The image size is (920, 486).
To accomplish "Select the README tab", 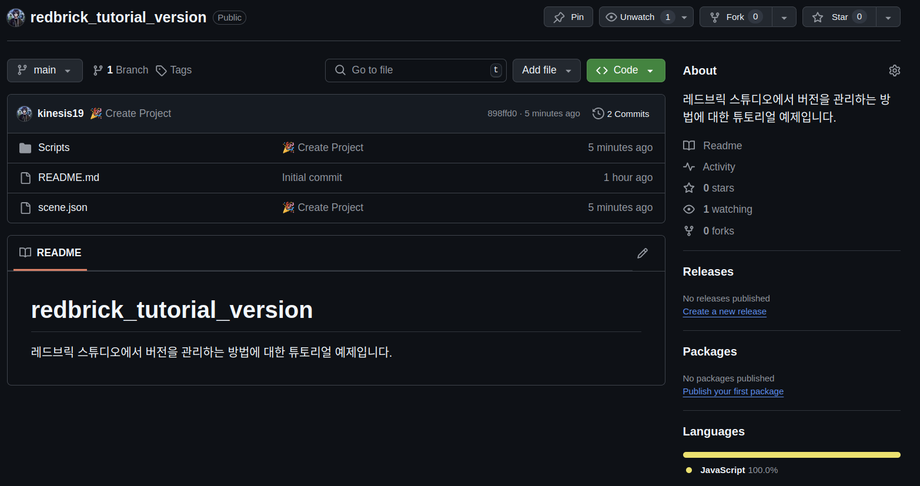I will (51, 253).
